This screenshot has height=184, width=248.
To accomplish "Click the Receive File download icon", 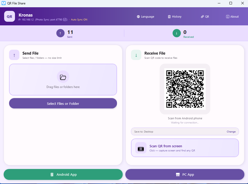I will point(136,55).
